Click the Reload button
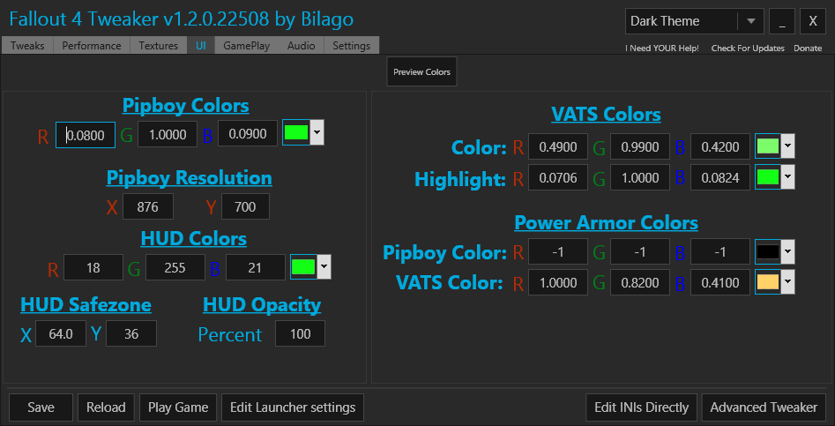The image size is (835, 426). click(106, 407)
